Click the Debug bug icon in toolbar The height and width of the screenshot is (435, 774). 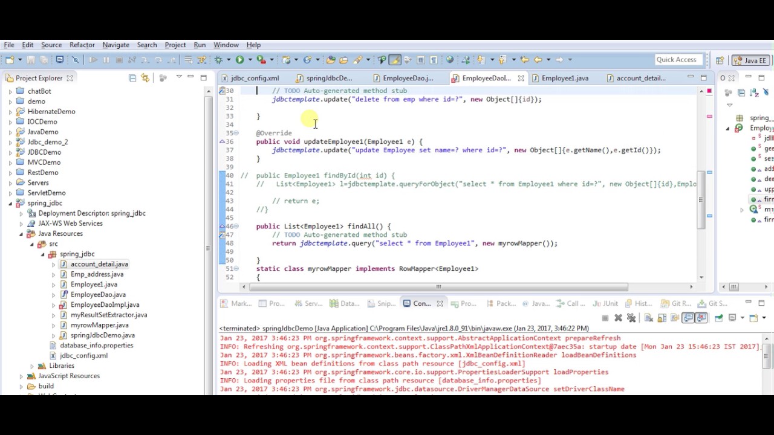219,60
